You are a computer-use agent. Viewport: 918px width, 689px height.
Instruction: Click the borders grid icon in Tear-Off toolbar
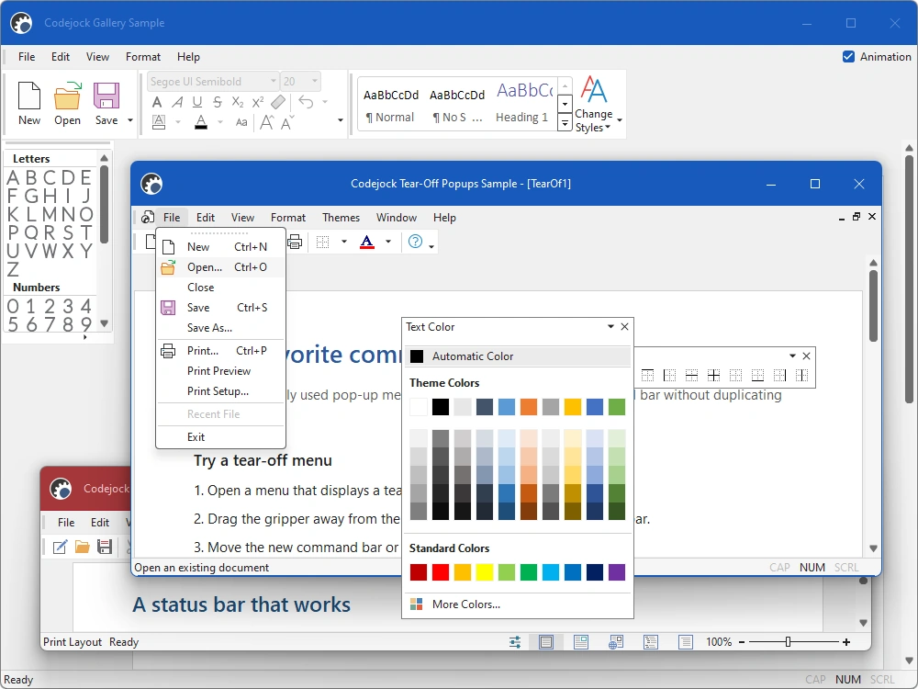coord(322,242)
